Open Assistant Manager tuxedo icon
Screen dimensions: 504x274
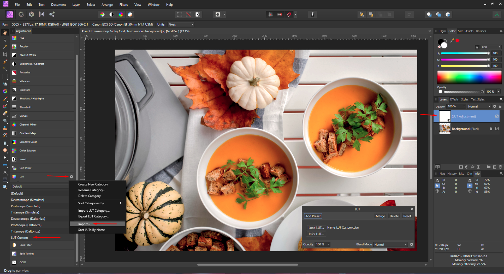point(312,14)
